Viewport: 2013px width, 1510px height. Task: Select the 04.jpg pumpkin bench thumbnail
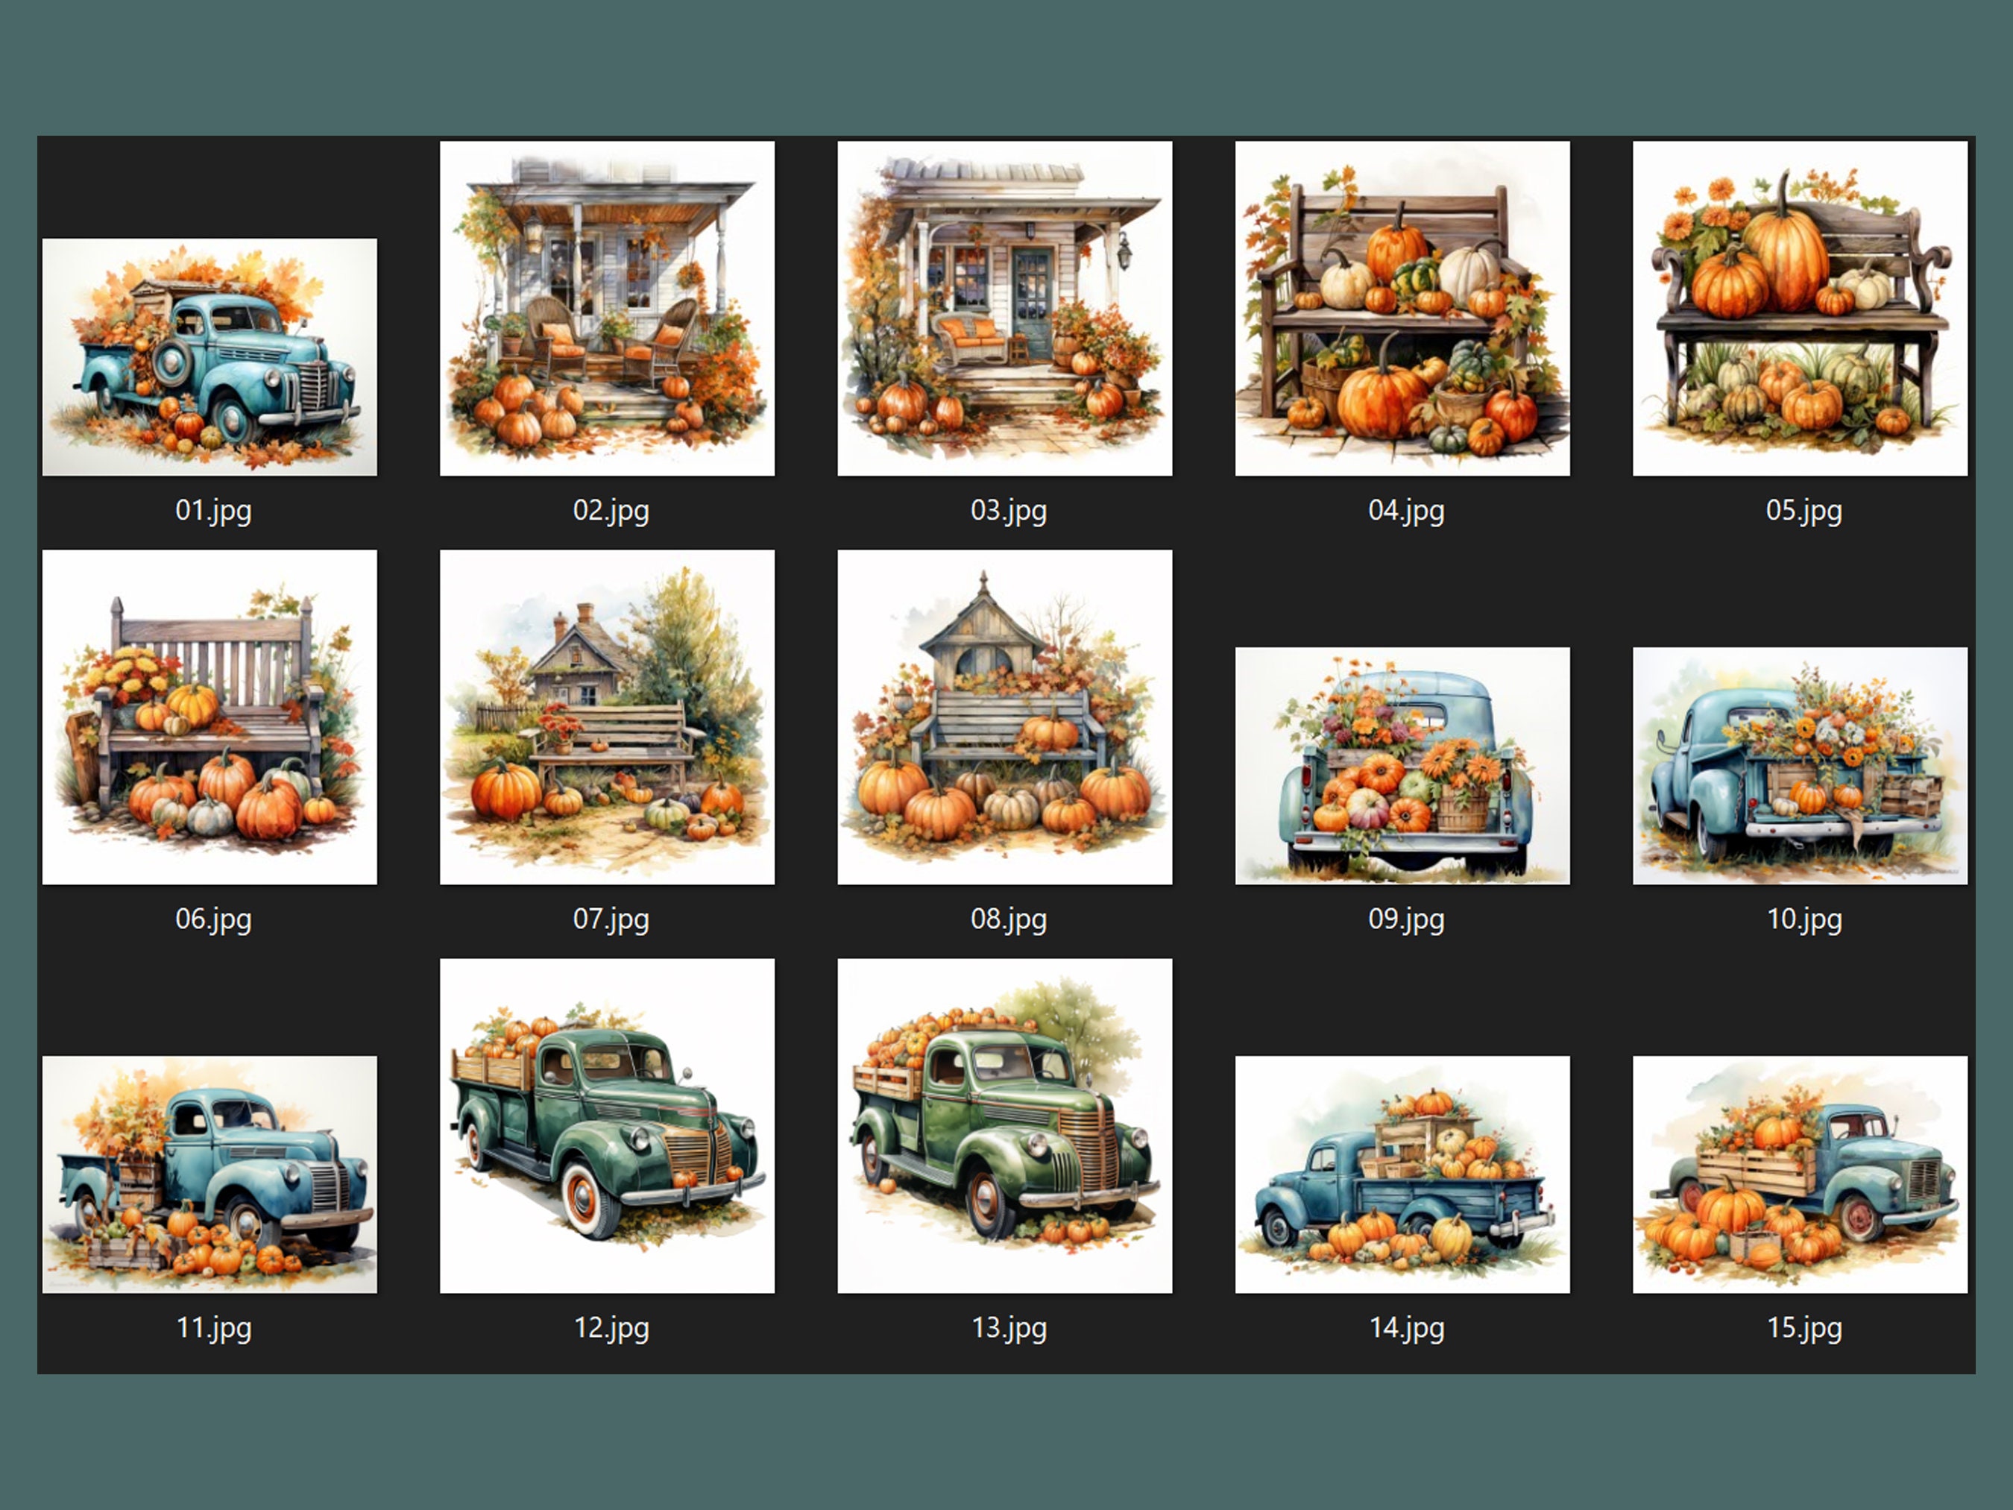point(1402,308)
